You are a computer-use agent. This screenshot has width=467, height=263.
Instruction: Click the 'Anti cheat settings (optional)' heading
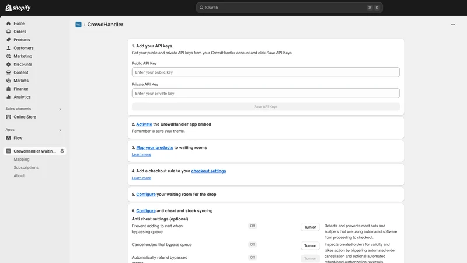[160, 219]
